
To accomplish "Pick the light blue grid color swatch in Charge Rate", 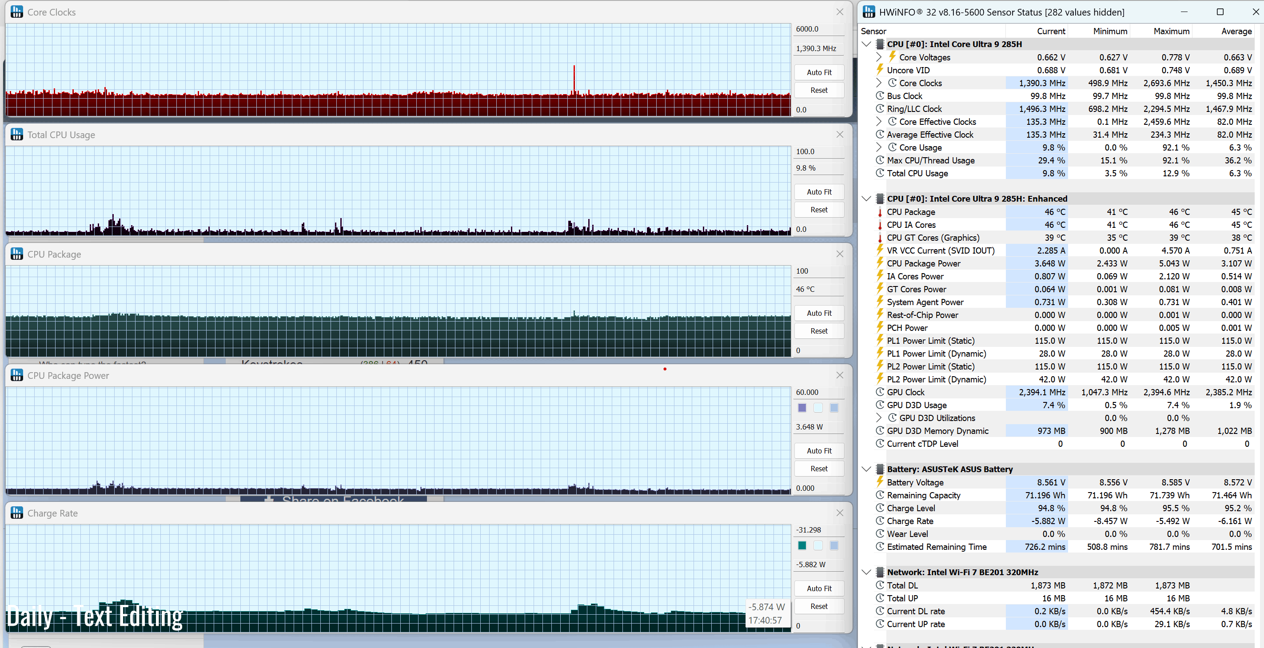I will tap(834, 545).
